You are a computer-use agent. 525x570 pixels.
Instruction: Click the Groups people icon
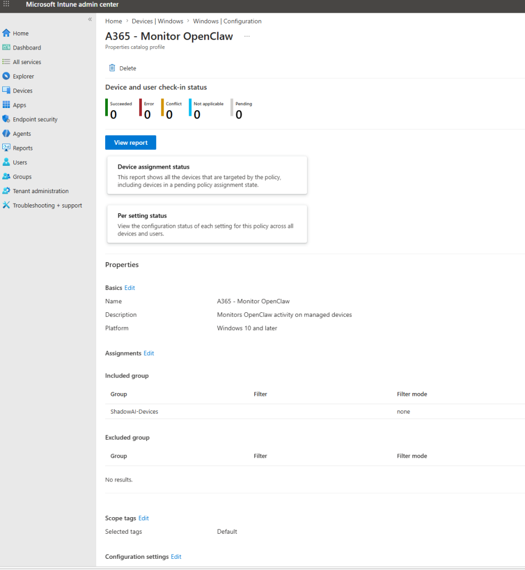[x=6, y=176]
